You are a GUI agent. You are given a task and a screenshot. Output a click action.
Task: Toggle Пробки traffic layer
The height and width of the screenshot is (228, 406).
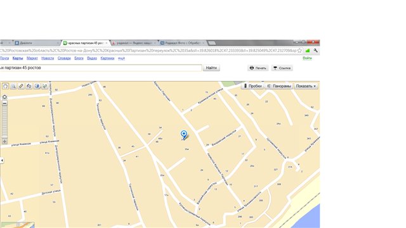252,86
